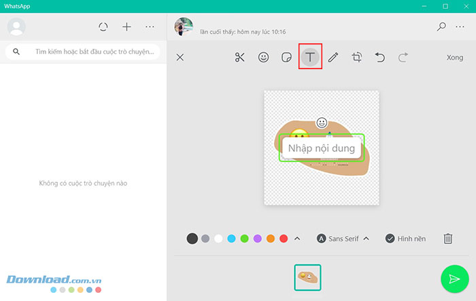The image size is (476, 301).
Task: Open the three-dot menu in sidebar
Action: click(150, 26)
